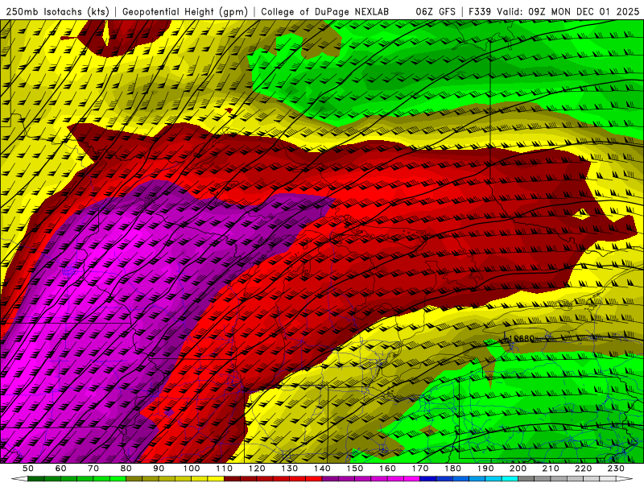Click the '210' value on the color scale

(x=551, y=469)
